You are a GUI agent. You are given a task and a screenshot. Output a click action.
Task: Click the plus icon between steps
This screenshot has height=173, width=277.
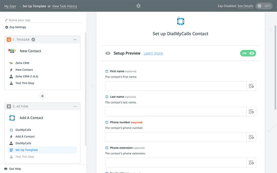click(42, 96)
